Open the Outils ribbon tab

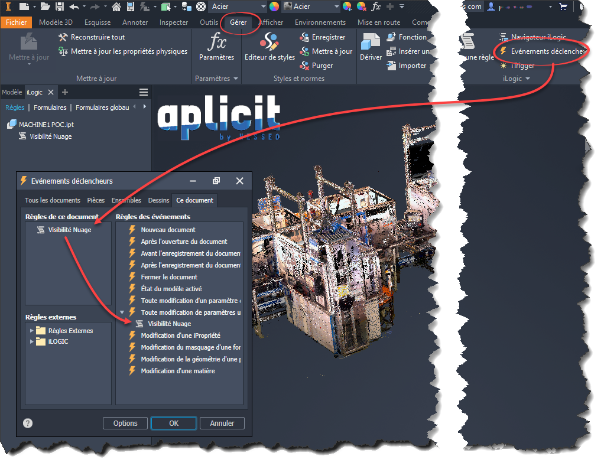(x=209, y=22)
